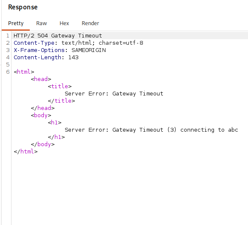248x225 pixels.
Task: Click the Response panel heading
Action: tap(23, 7)
